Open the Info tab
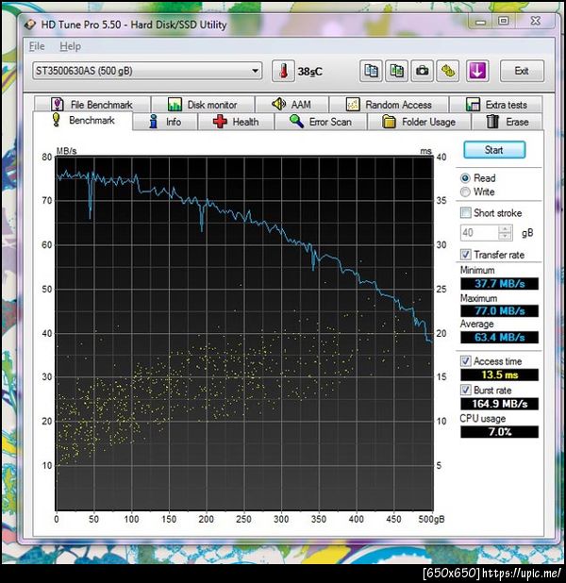Viewport: 566px width, 583px height. pyautogui.click(x=165, y=122)
